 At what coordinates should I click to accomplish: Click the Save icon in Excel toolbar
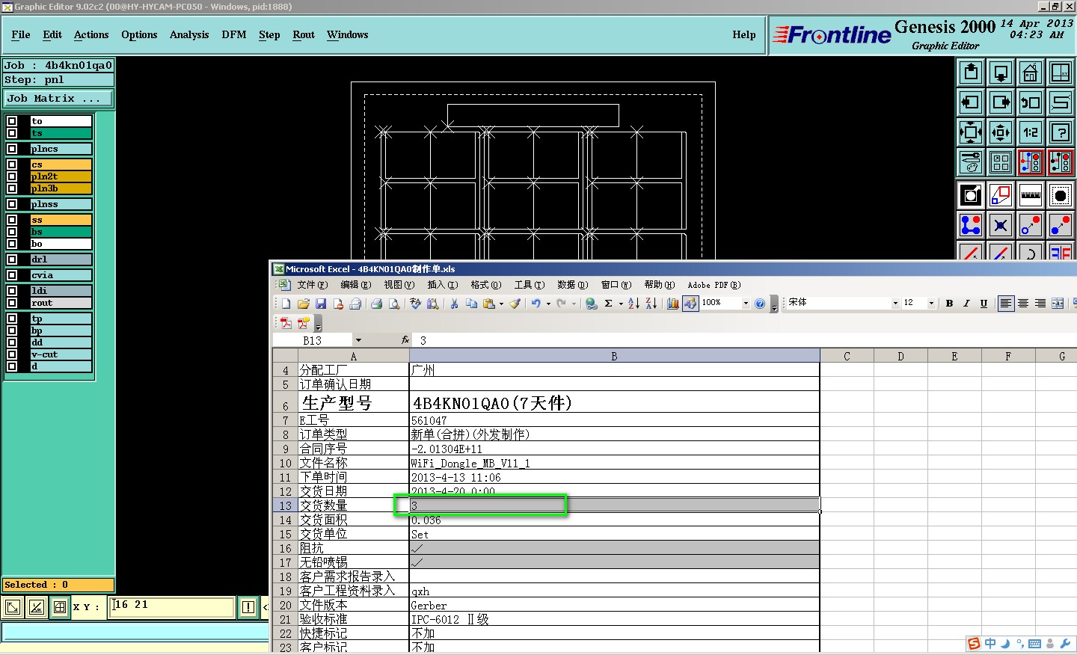tap(321, 304)
